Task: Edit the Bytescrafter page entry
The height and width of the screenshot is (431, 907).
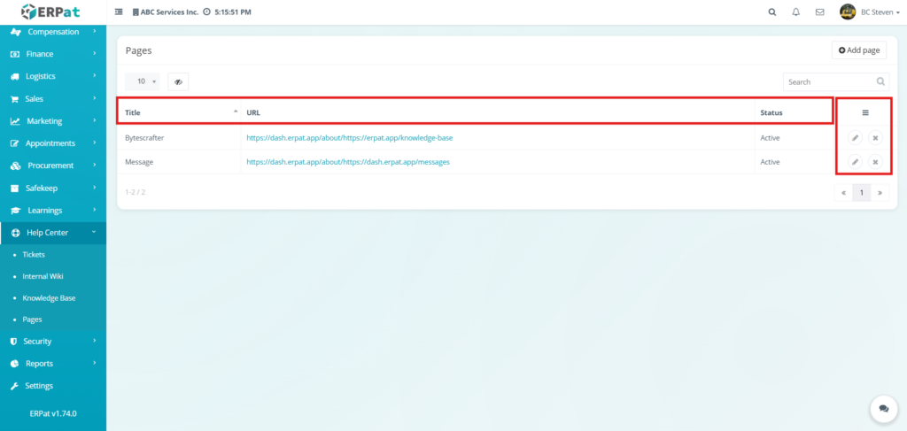Action: pos(855,138)
